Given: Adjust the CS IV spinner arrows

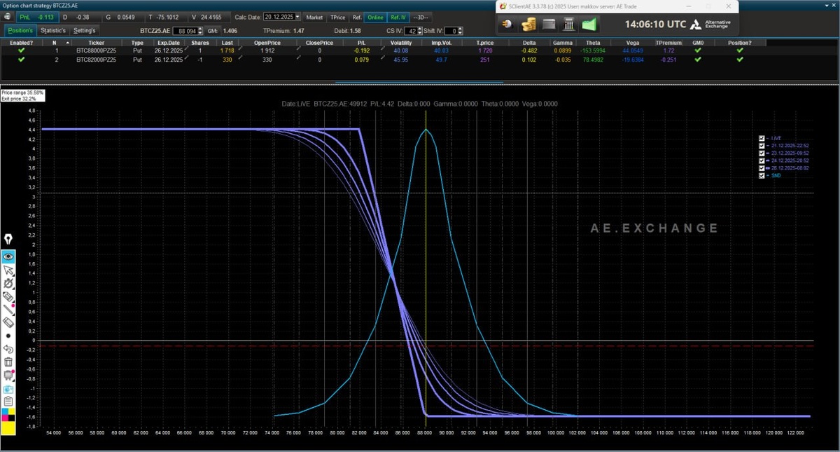Looking at the screenshot, I should (421, 31).
